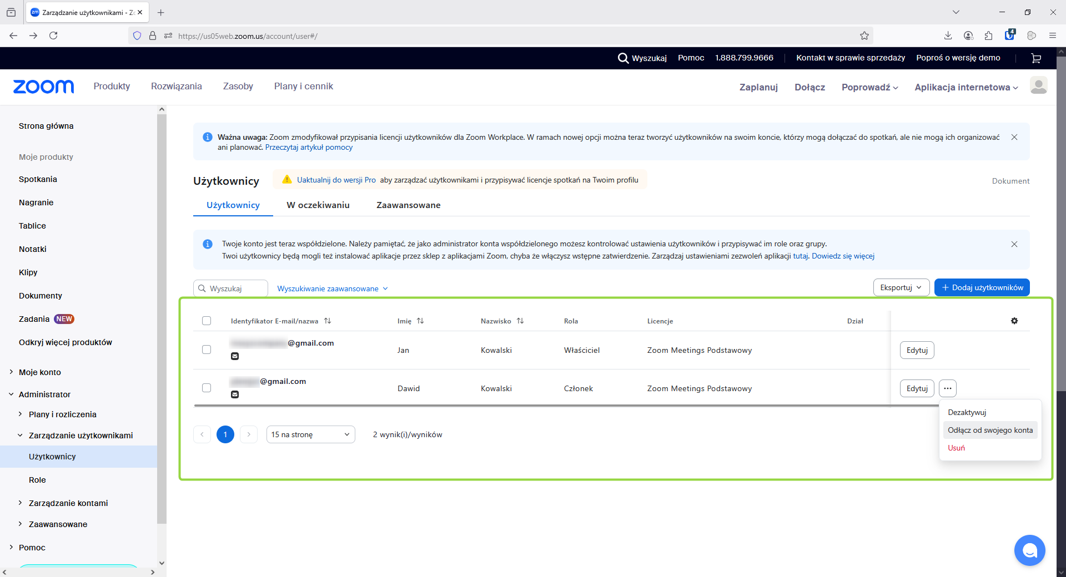Sort users by Nazwisko column
The width and height of the screenshot is (1066, 577).
click(520, 321)
